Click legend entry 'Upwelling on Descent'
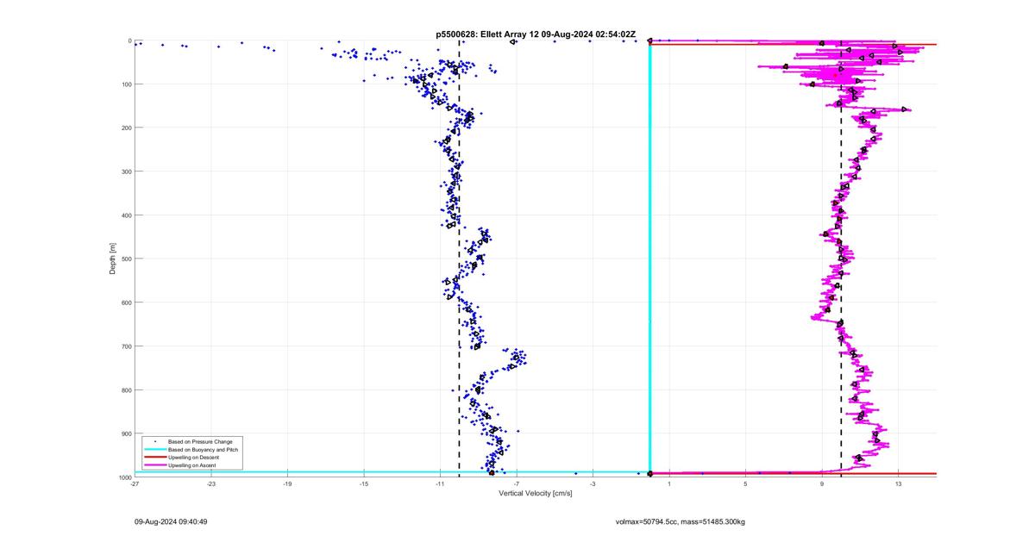The width and height of the screenshot is (1035, 536). tap(194, 458)
